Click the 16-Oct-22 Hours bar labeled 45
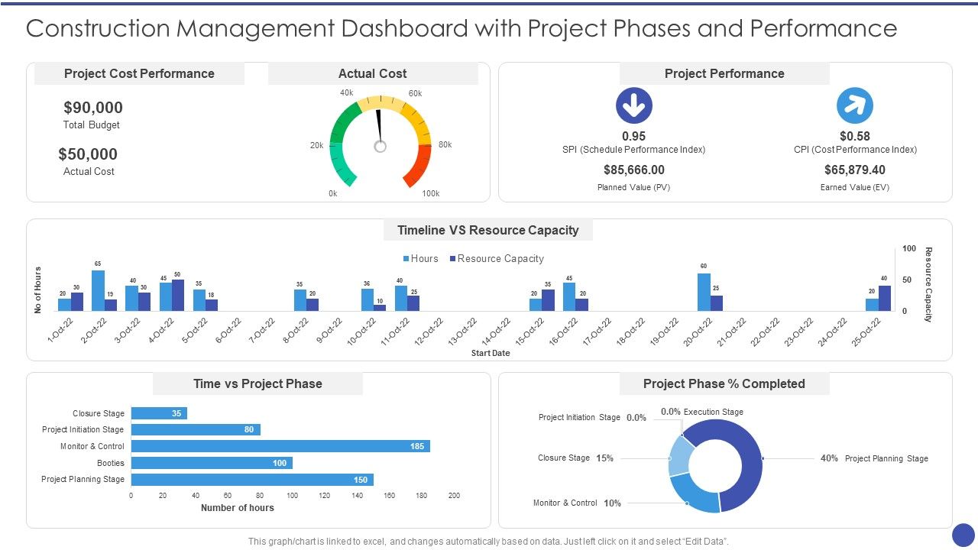 pyautogui.click(x=569, y=296)
